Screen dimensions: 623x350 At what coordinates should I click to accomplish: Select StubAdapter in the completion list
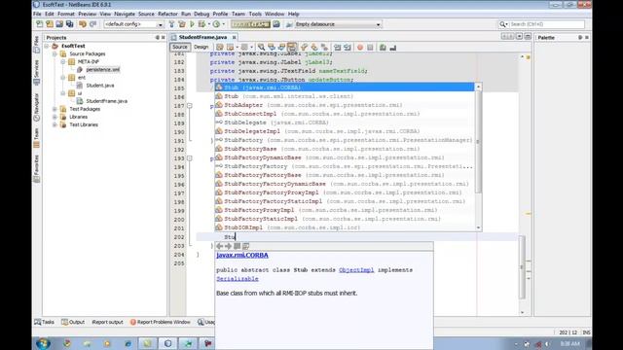[x=345, y=105]
